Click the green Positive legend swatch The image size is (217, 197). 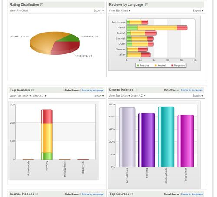tap(138, 66)
